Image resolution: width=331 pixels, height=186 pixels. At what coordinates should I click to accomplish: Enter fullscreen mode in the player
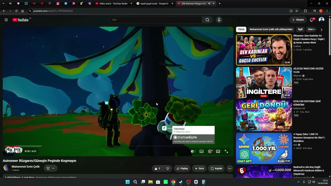pyautogui.click(x=226, y=151)
